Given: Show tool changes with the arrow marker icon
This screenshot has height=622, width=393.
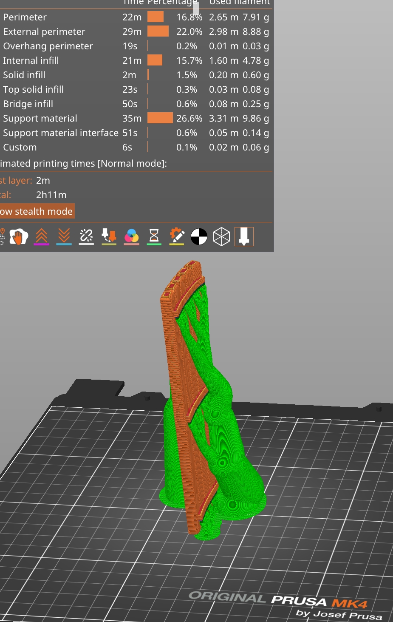Looking at the screenshot, I should (x=109, y=236).
